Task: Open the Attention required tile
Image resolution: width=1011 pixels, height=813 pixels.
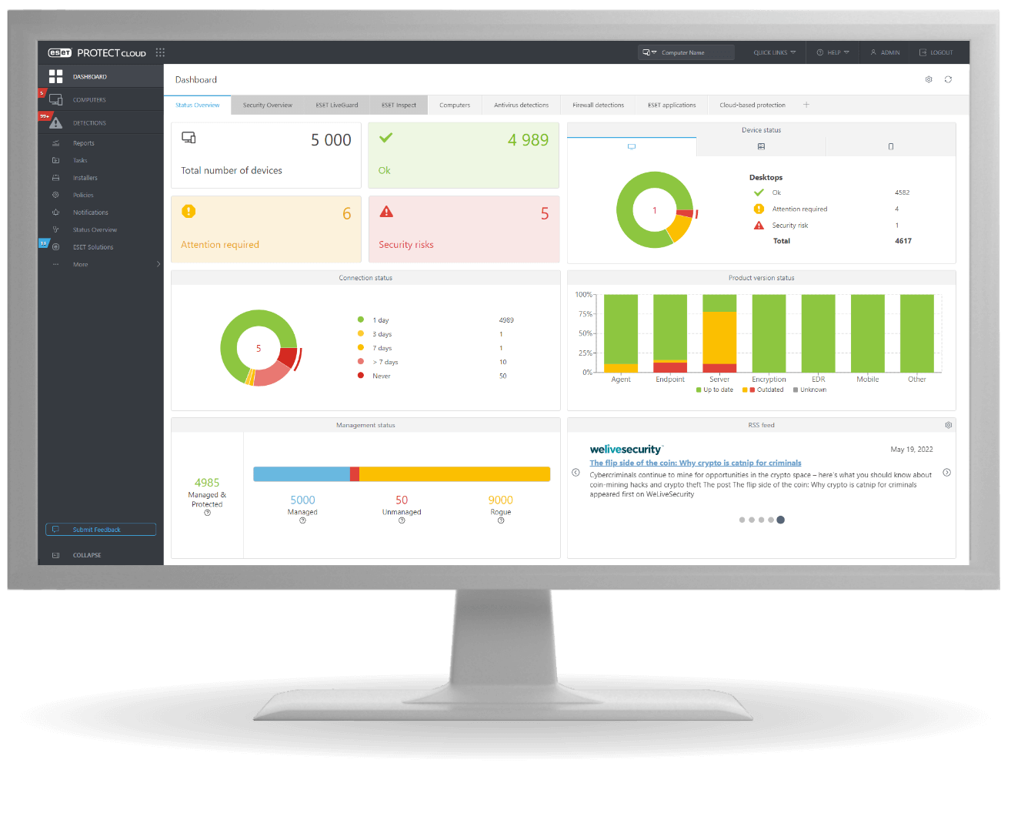Action: pos(266,229)
